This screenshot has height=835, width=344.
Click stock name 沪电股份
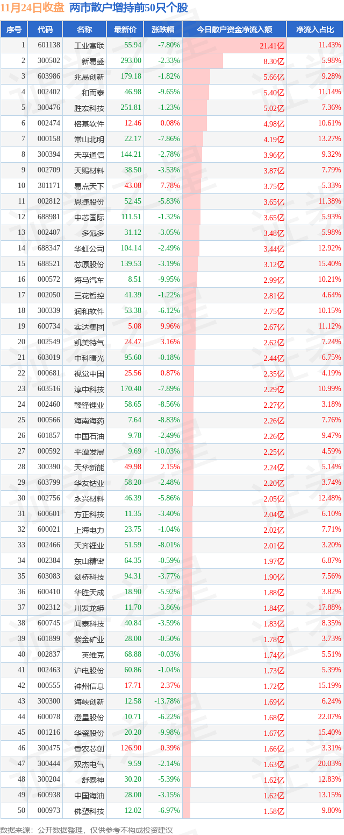coord(89,670)
